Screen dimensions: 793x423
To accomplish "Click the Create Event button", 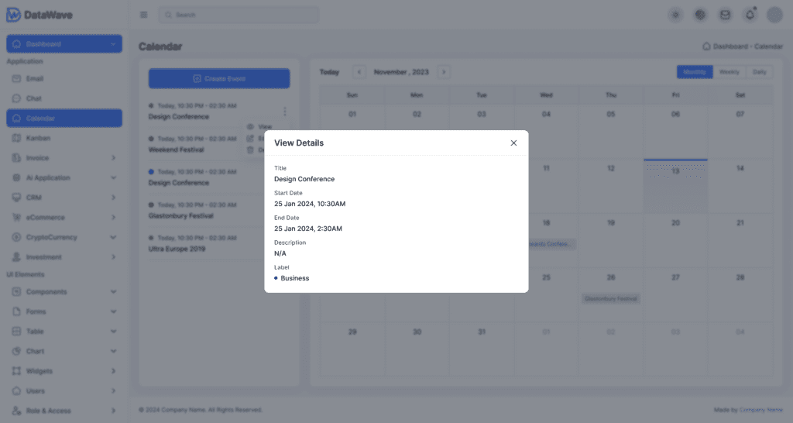I will point(219,78).
